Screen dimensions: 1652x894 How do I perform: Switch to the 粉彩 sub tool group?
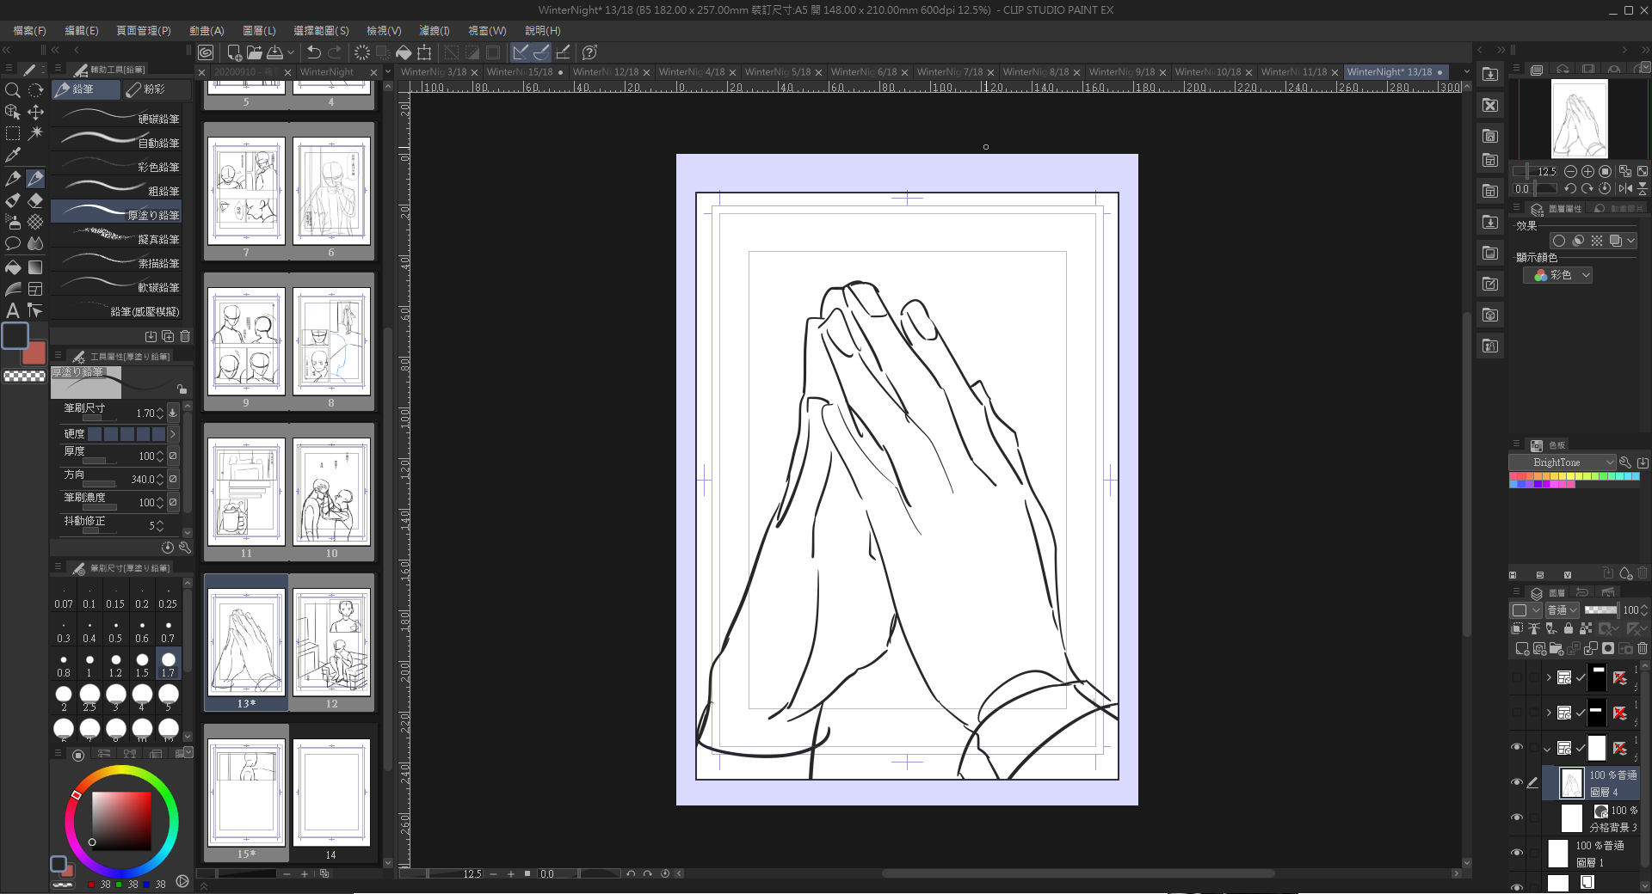pos(146,89)
